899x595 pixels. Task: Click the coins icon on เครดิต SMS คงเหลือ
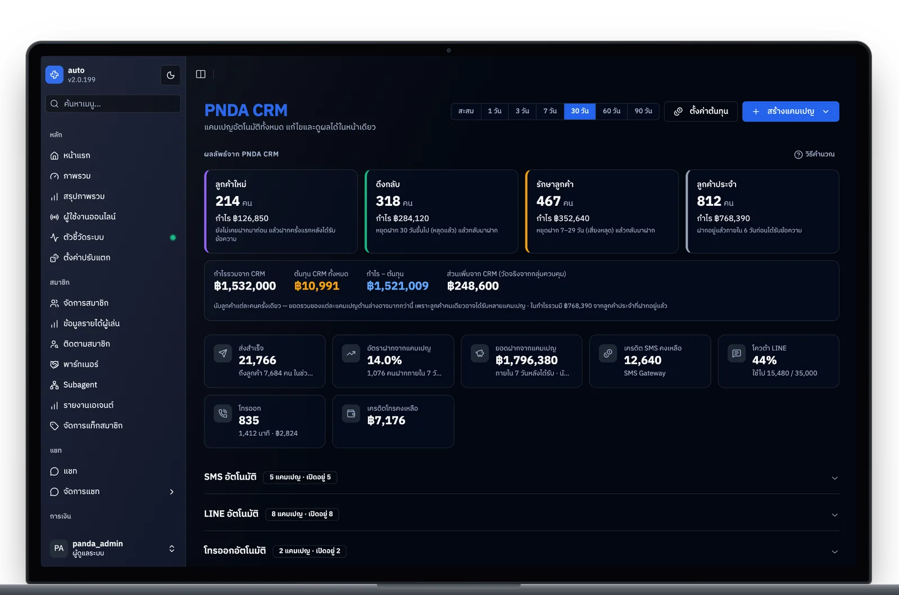point(608,353)
